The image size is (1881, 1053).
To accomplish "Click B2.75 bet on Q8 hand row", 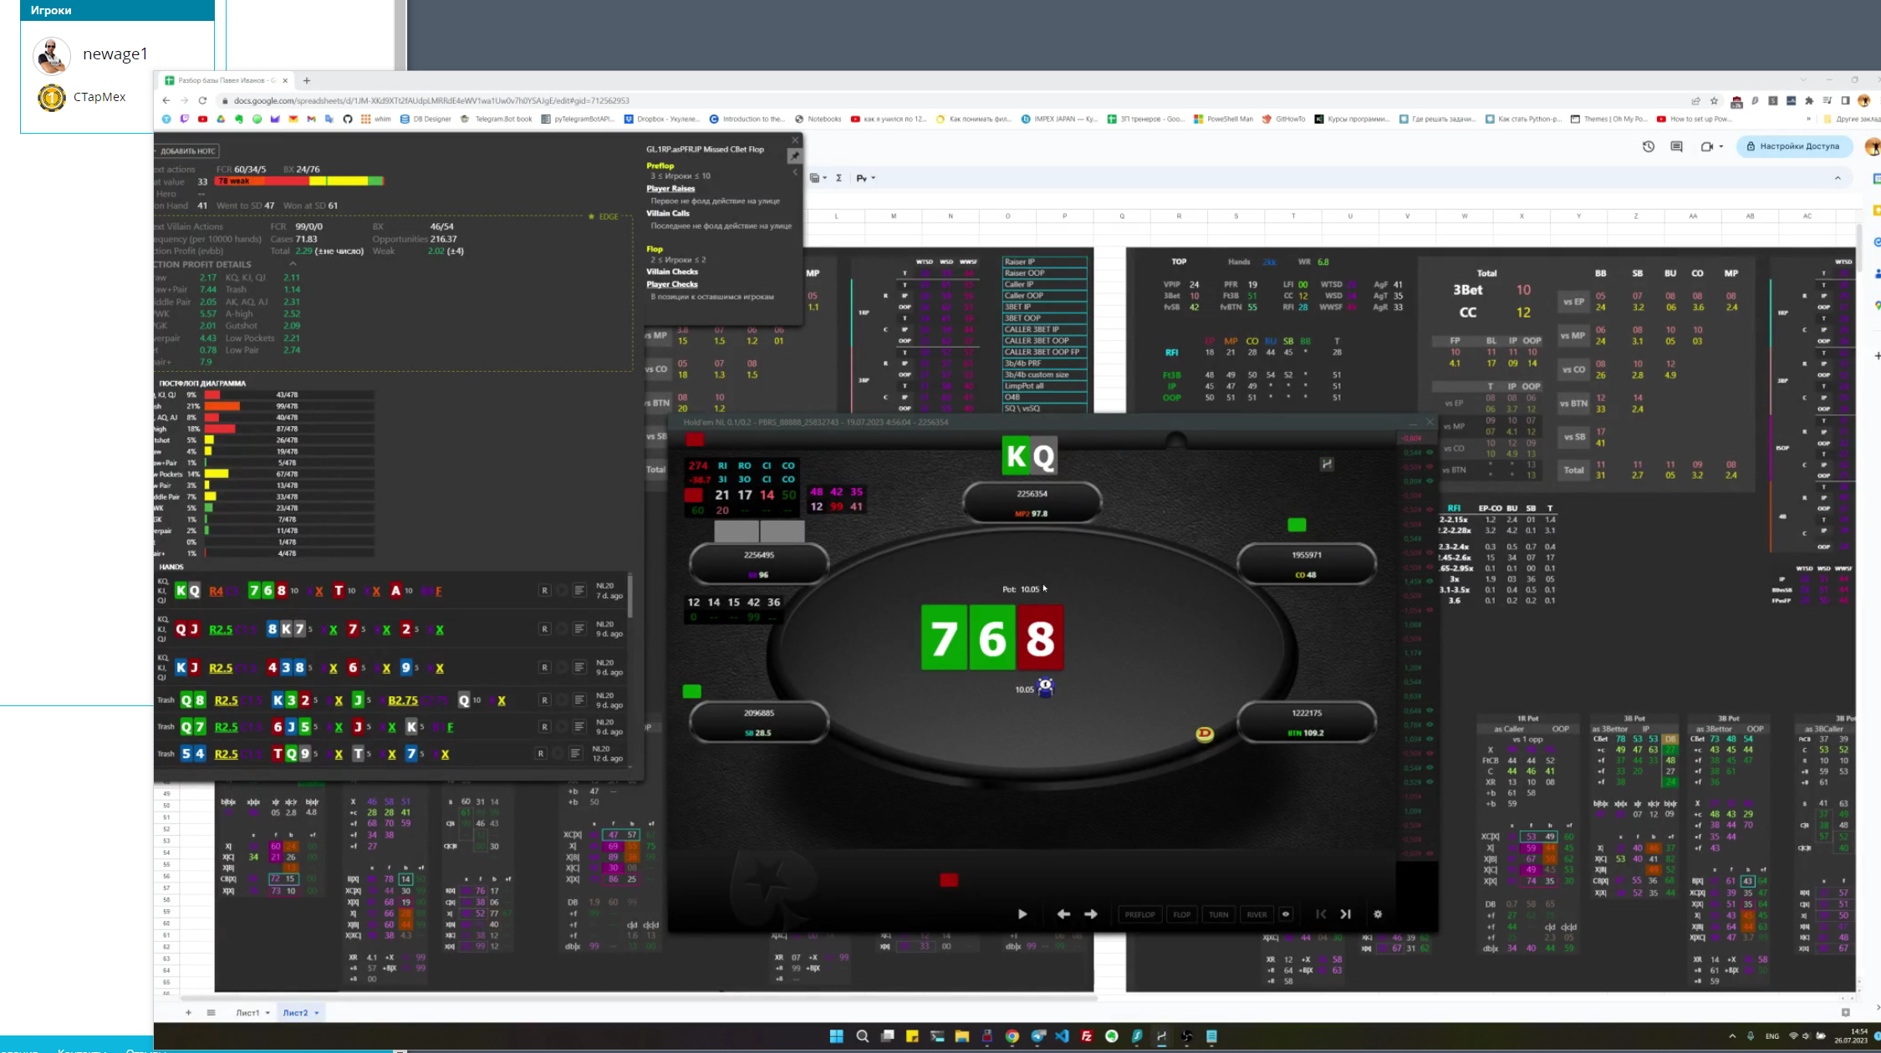I will point(403,700).
